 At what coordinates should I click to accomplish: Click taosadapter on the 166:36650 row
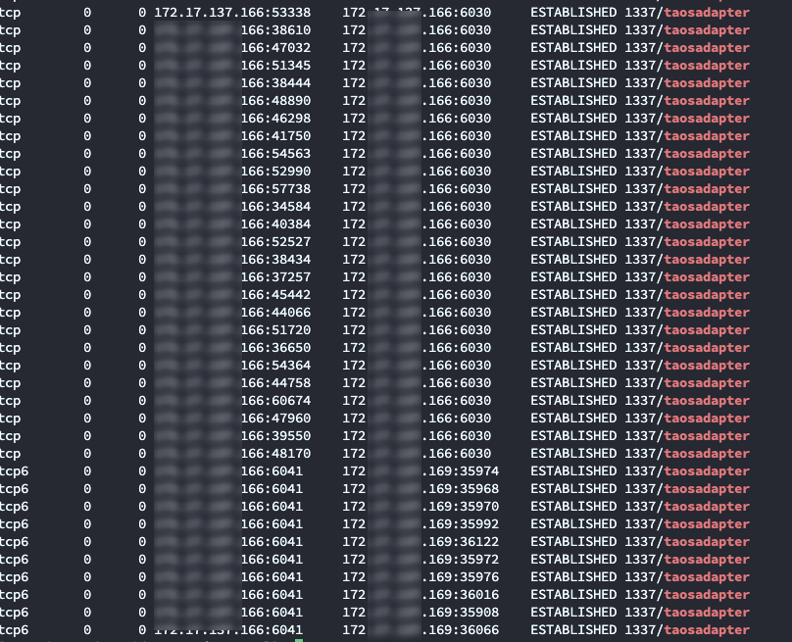(x=707, y=348)
